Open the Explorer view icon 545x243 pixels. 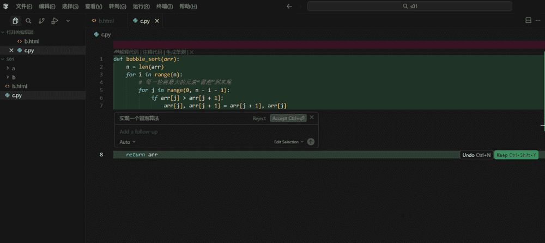16,21
